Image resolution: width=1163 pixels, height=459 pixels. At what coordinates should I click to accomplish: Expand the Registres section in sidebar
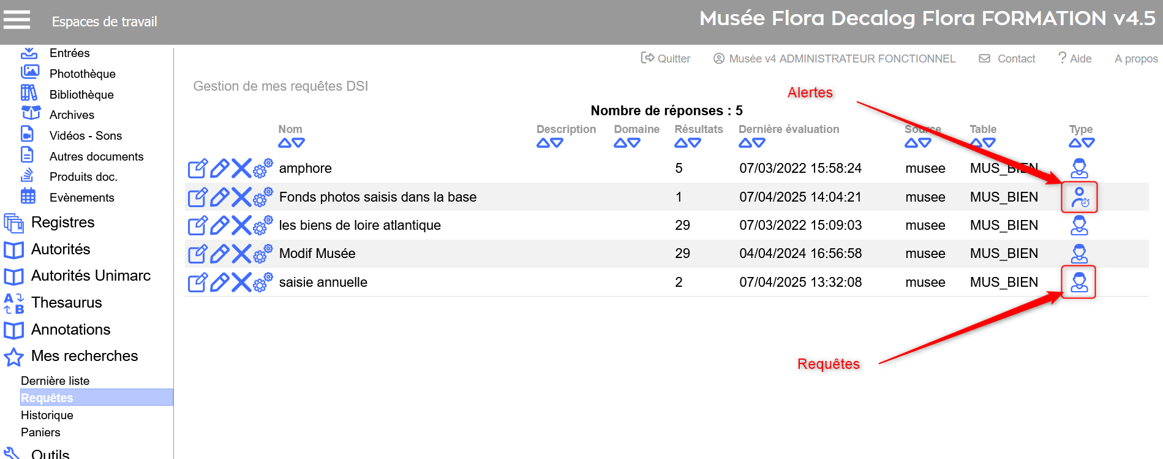pyautogui.click(x=62, y=222)
